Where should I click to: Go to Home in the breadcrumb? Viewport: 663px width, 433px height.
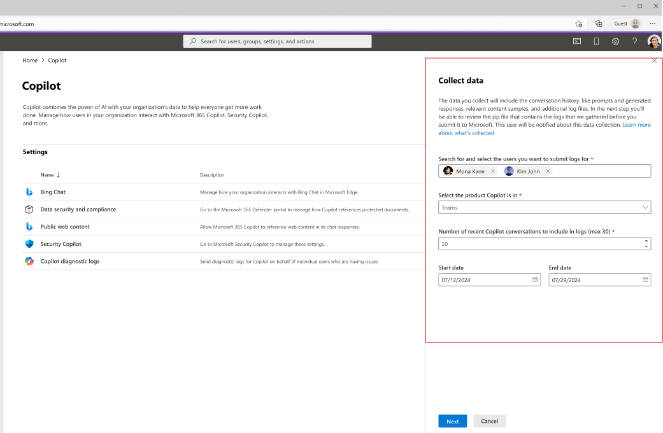point(30,60)
